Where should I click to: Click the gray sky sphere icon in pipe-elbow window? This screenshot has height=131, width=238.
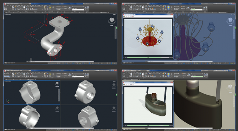[53, 7]
